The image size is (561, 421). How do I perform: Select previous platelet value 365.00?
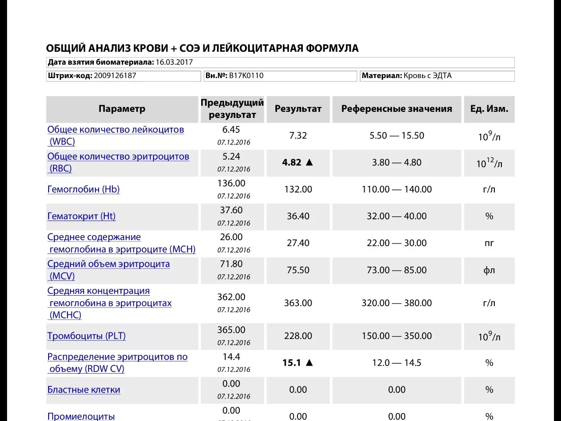point(231,330)
